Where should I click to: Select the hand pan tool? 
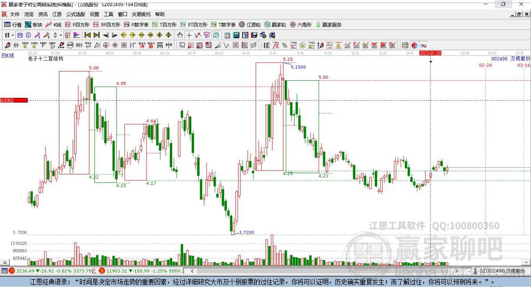click(x=180, y=35)
